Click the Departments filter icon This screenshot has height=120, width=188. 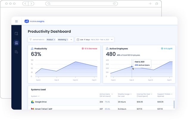click(x=30, y=39)
